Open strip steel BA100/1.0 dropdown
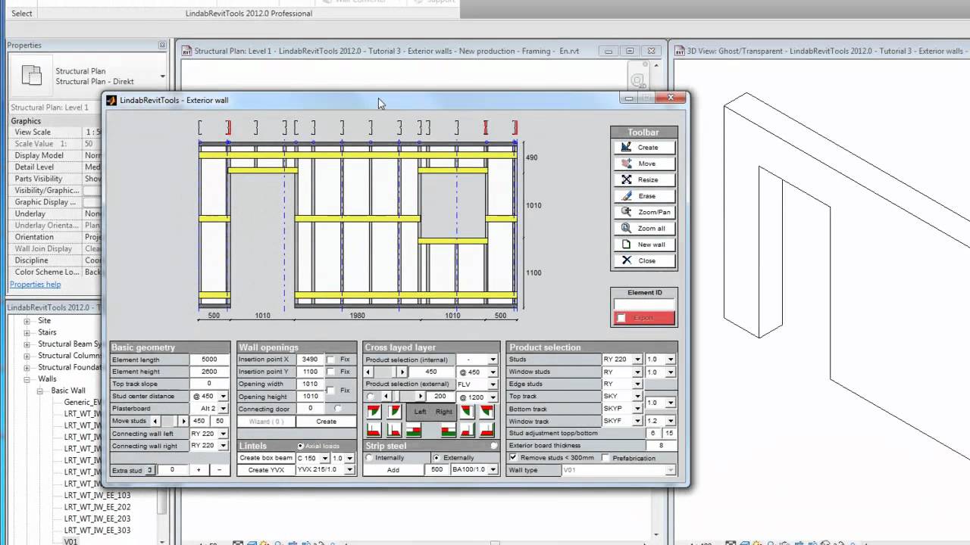Image resolution: width=970 pixels, height=545 pixels. tap(493, 470)
